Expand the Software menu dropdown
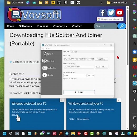 pos(26,26)
